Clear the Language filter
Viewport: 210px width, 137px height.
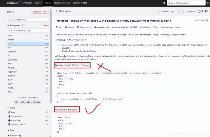coord(45,26)
